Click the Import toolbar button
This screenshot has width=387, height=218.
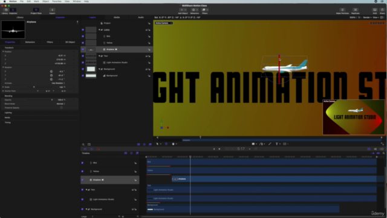coord(52,10)
